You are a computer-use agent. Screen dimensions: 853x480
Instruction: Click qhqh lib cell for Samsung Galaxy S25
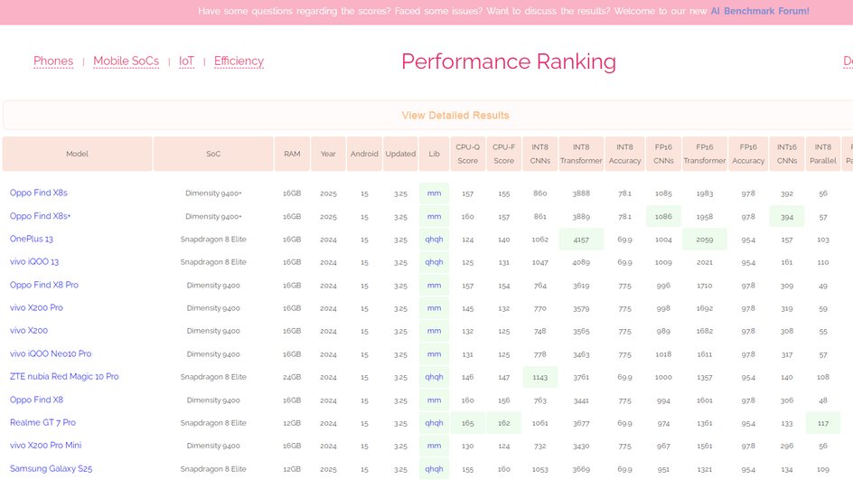pyautogui.click(x=434, y=468)
